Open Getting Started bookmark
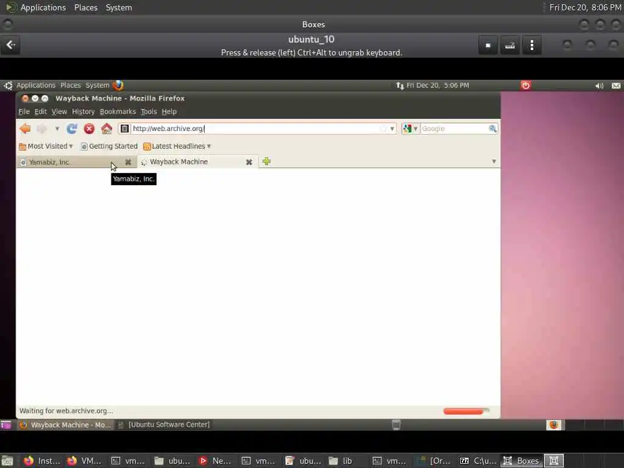 [109, 146]
